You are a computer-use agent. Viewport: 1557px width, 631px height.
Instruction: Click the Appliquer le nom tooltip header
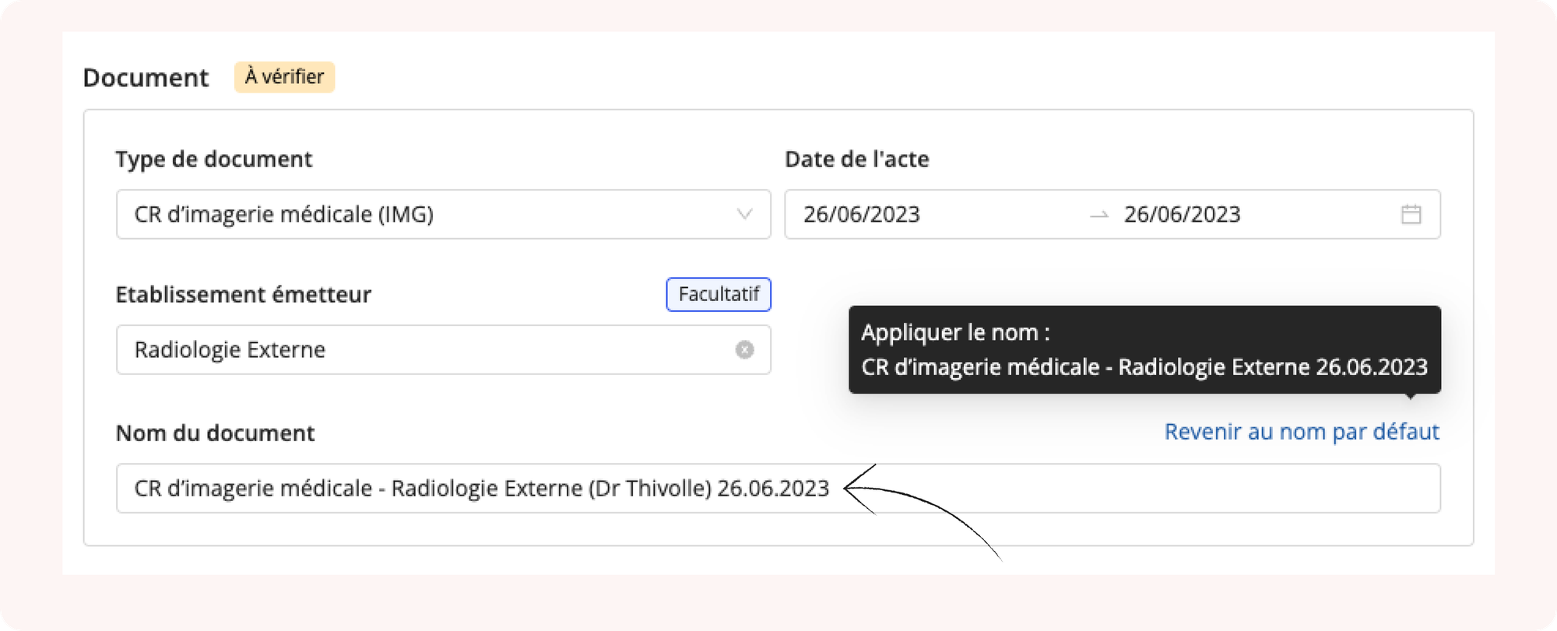tap(955, 332)
